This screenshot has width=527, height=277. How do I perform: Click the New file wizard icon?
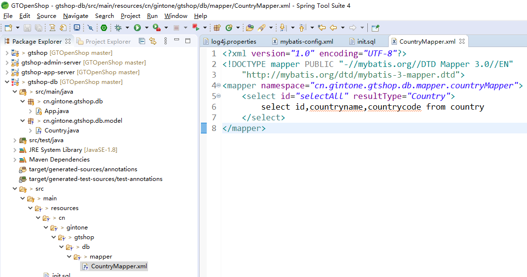click(x=7, y=28)
